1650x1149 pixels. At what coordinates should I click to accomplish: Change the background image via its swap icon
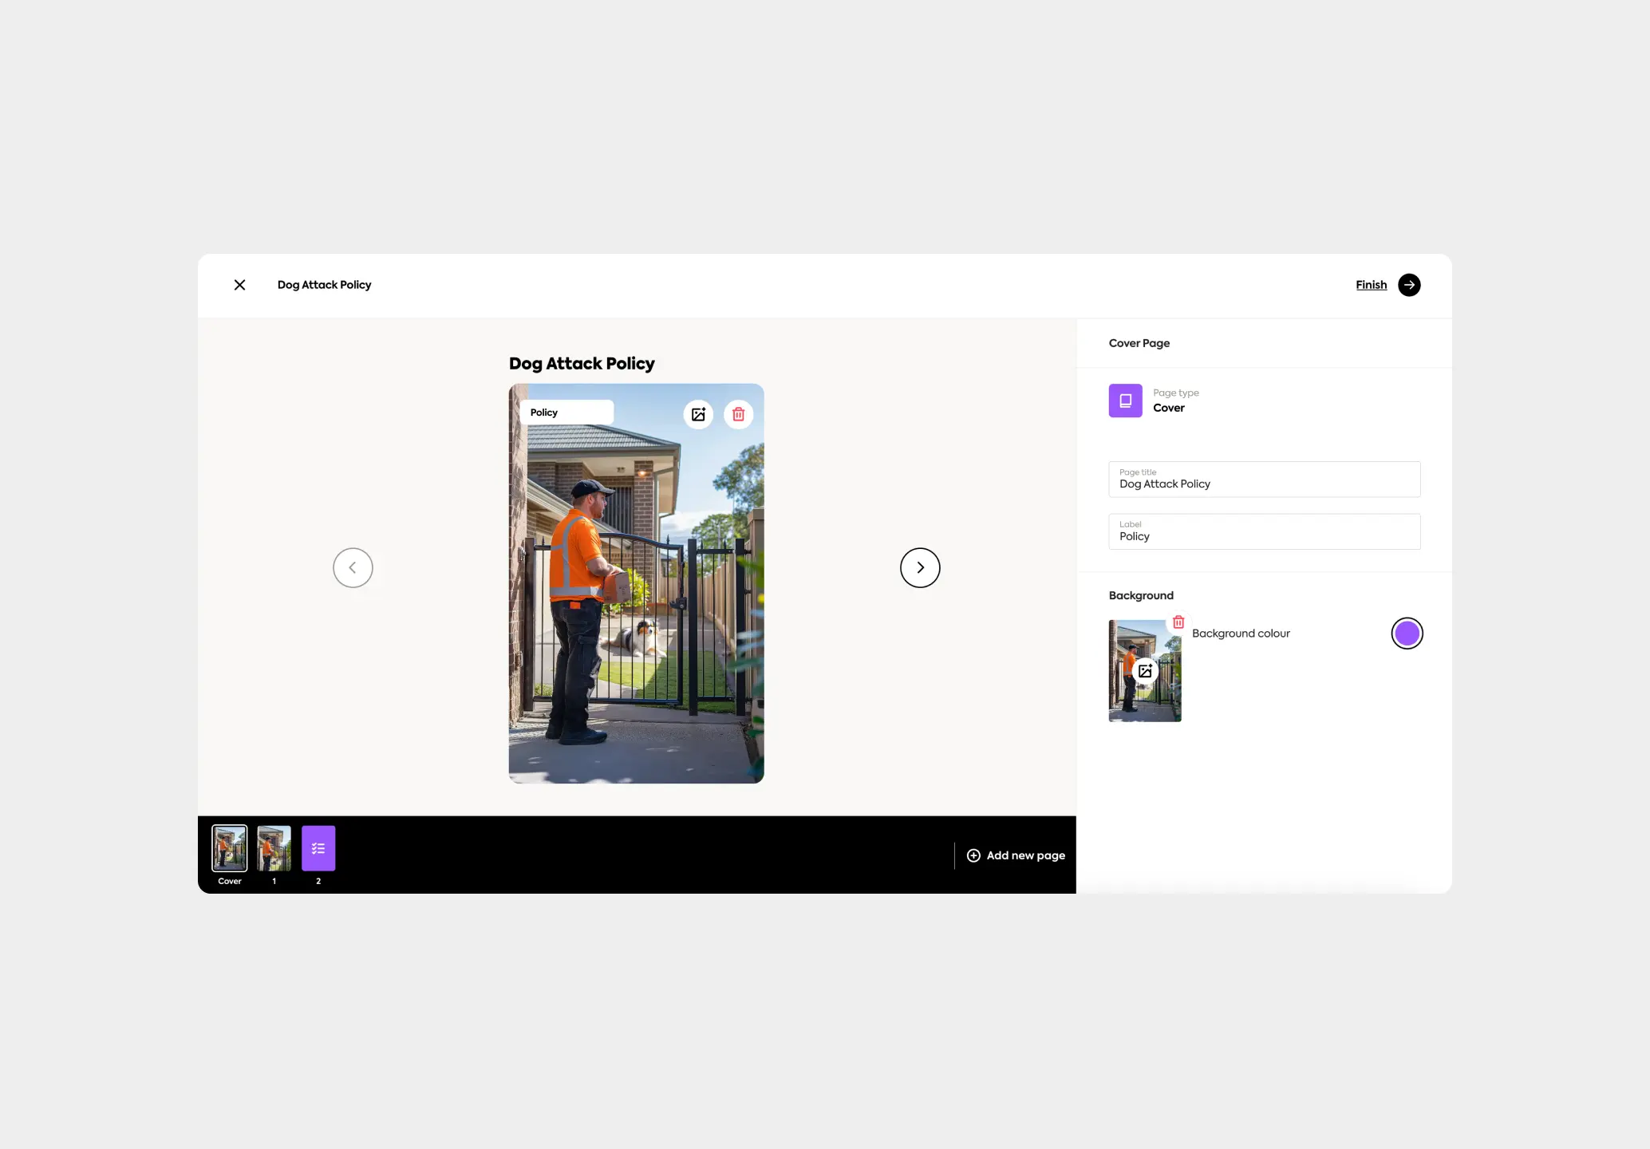tap(1145, 670)
